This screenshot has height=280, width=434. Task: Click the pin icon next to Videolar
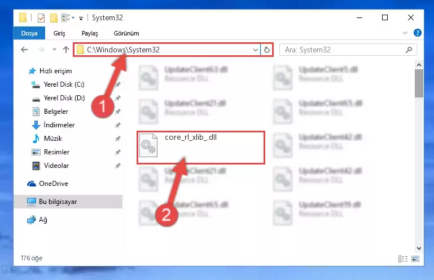(x=118, y=166)
